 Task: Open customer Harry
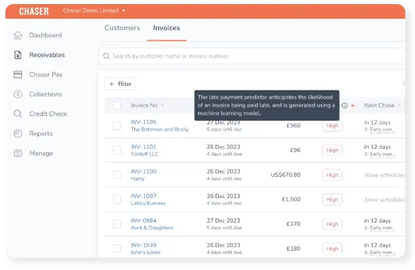[138, 179]
